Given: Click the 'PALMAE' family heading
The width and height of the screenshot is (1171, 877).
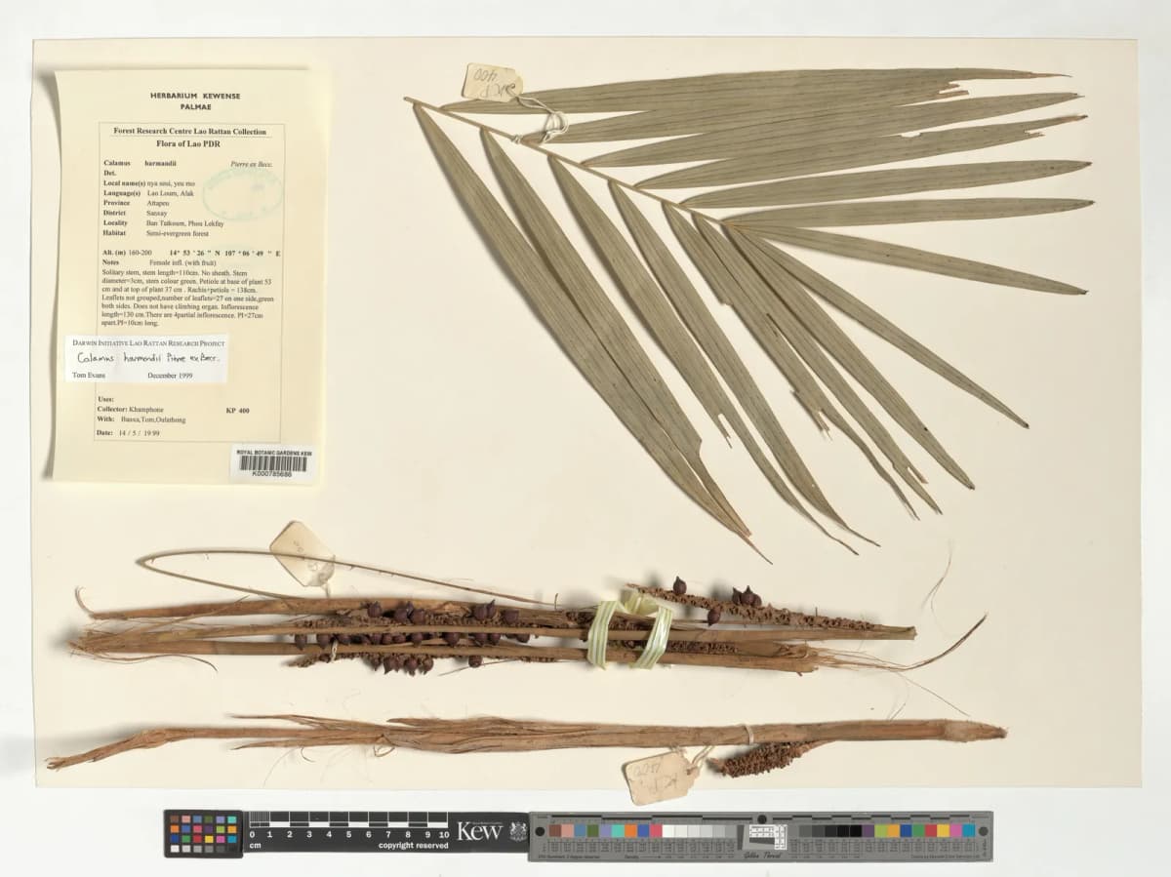Looking at the screenshot, I should pos(195,106).
